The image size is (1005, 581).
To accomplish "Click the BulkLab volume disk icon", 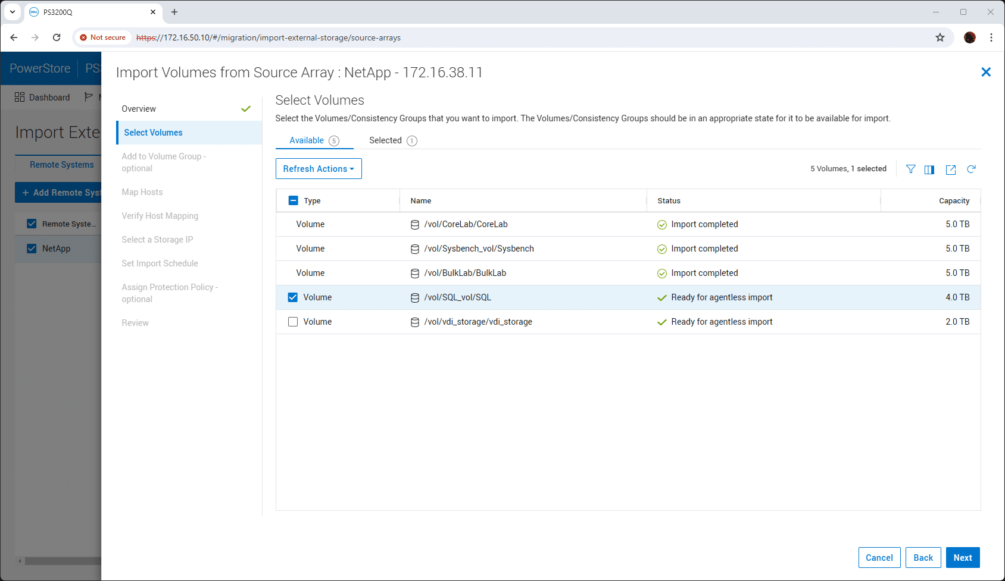I will click(415, 274).
